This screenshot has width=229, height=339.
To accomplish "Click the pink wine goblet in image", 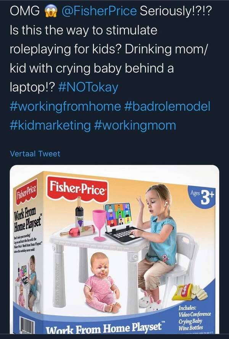I will coord(99,225).
